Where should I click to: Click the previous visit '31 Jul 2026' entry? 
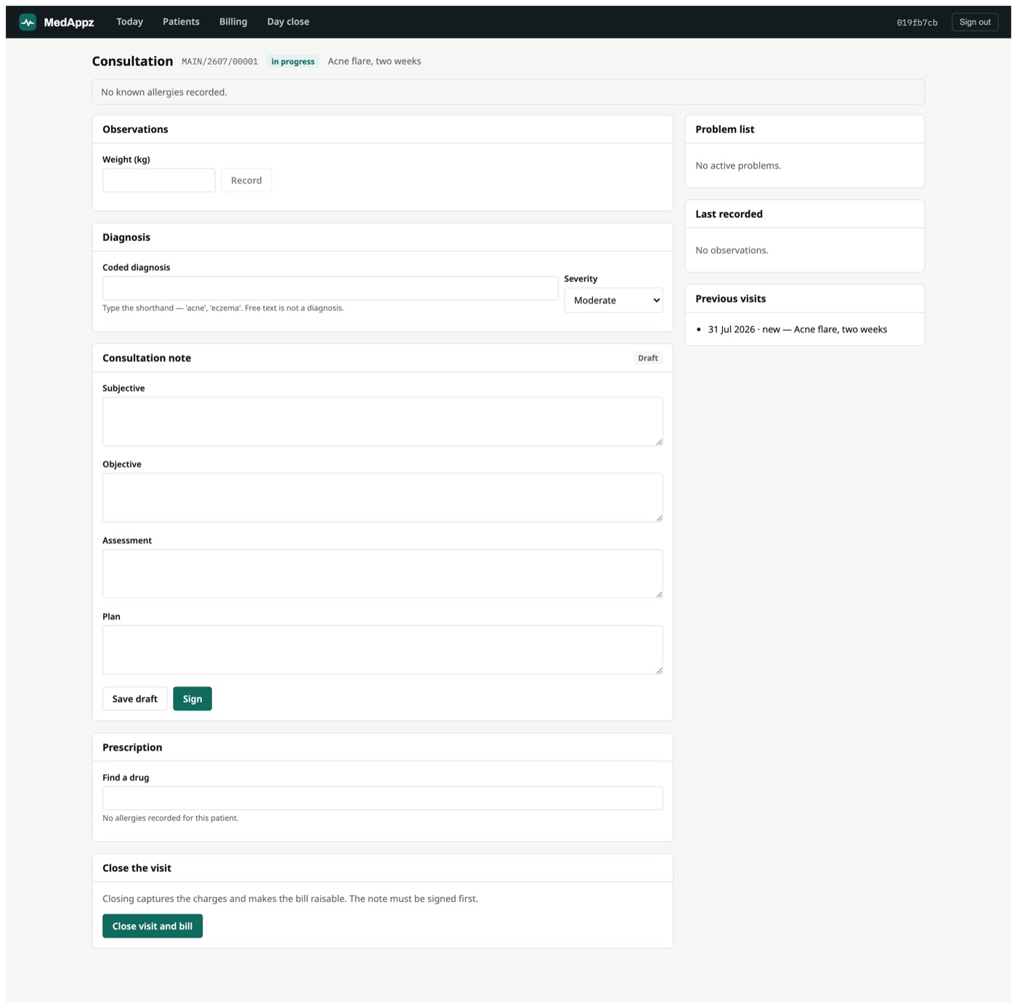tap(798, 330)
